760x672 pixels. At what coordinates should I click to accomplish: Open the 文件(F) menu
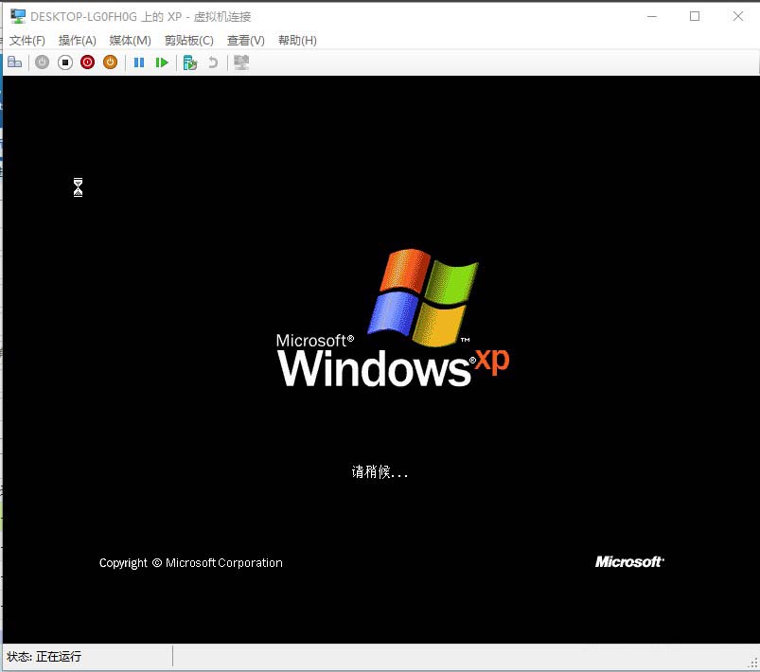pos(27,41)
